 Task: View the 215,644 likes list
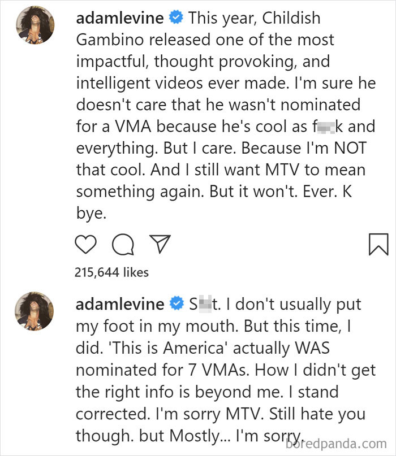tap(111, 272)
